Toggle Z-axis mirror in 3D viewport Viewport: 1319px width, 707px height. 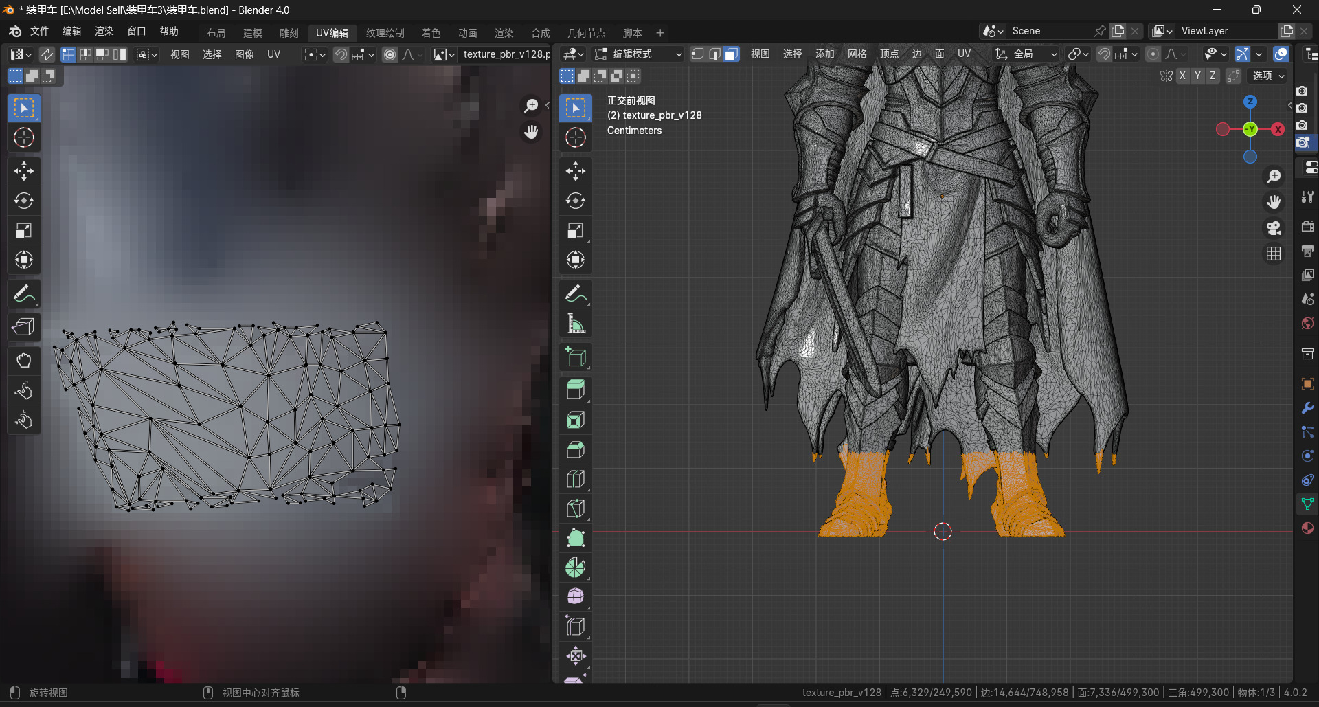(1213, 76)
